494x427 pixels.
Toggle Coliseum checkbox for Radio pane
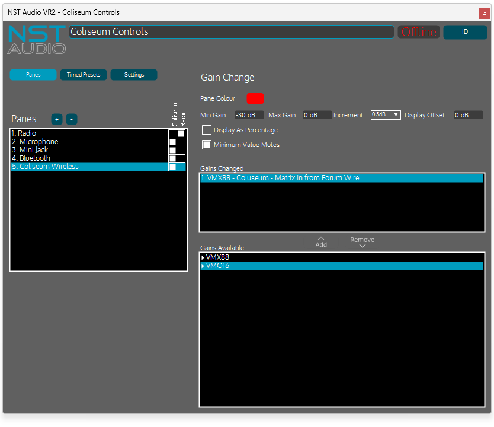(x=172, y=134)
